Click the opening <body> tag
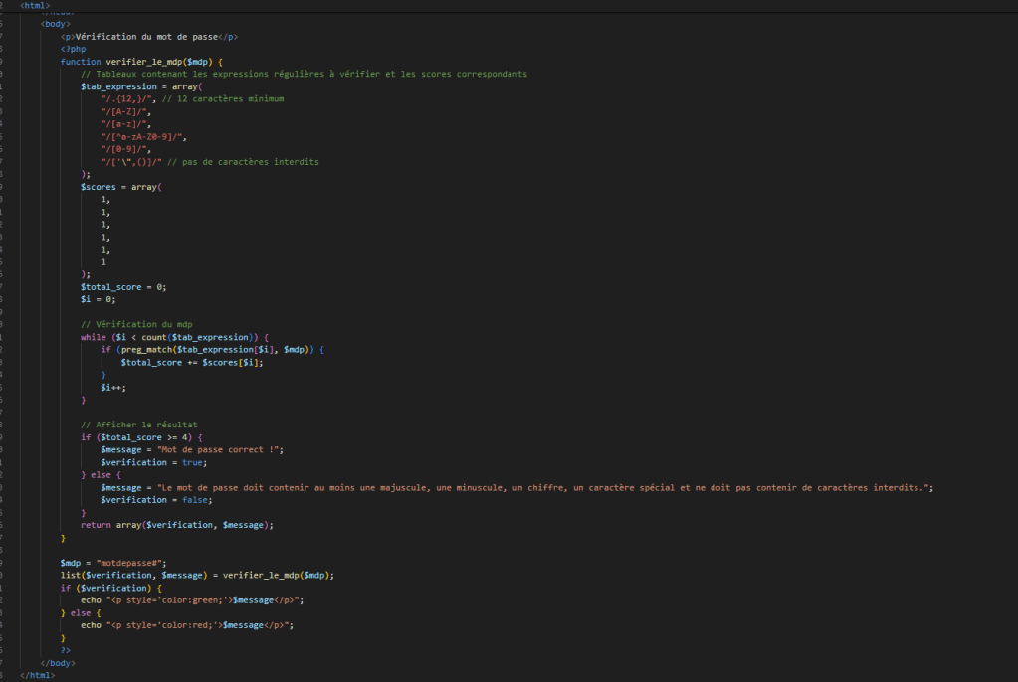Screen dimensions: 1018x682 point(55,23)
